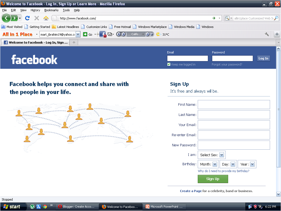281x211 pixels.
Task: Click the All in 1 Place toolbar logo
Action: coord(17,35)
